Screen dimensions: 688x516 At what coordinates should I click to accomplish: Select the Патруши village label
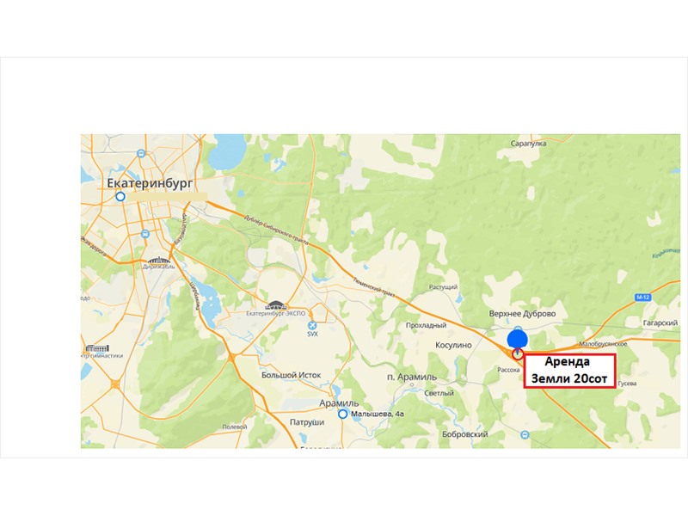tap(307, 422)
